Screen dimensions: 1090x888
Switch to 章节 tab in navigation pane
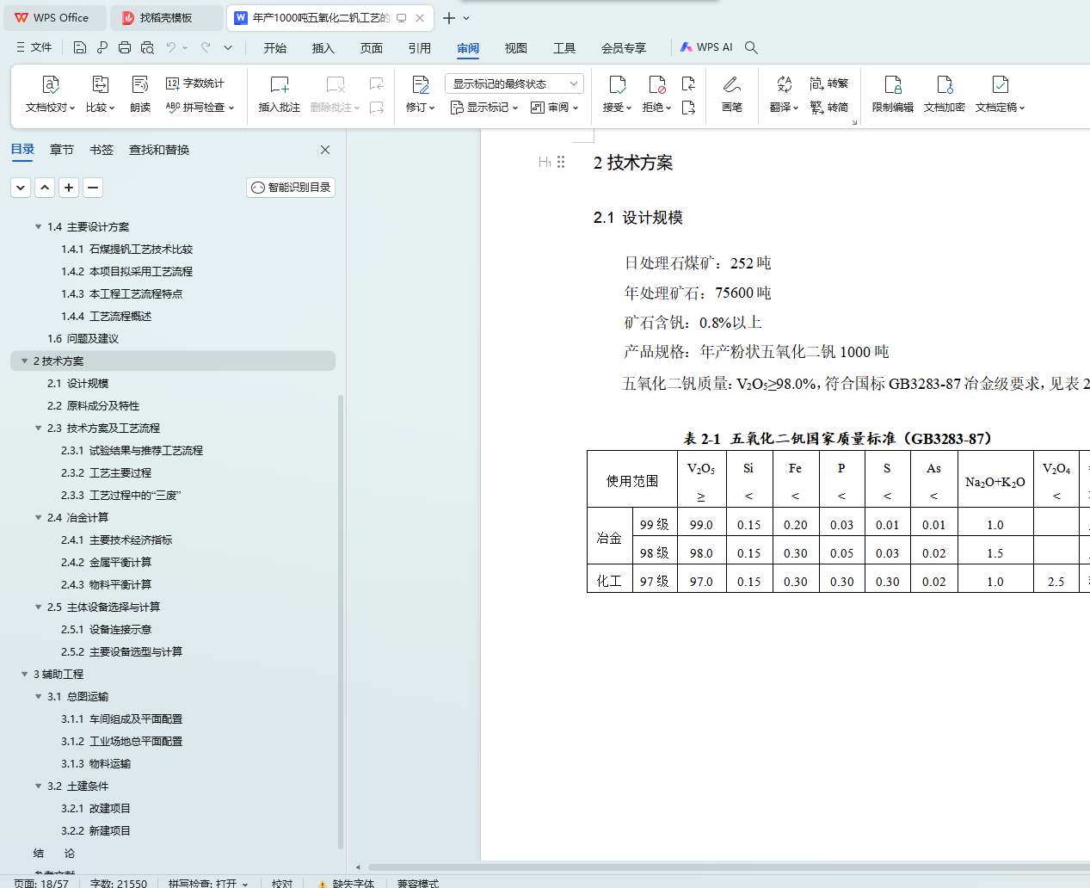[62, 150]
